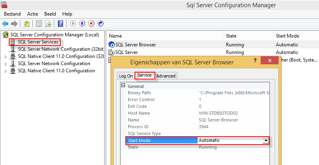The width and height of the screenshot is (319, 165).
Task: Switch to the Service tab
Action: (x=145, y=75)
